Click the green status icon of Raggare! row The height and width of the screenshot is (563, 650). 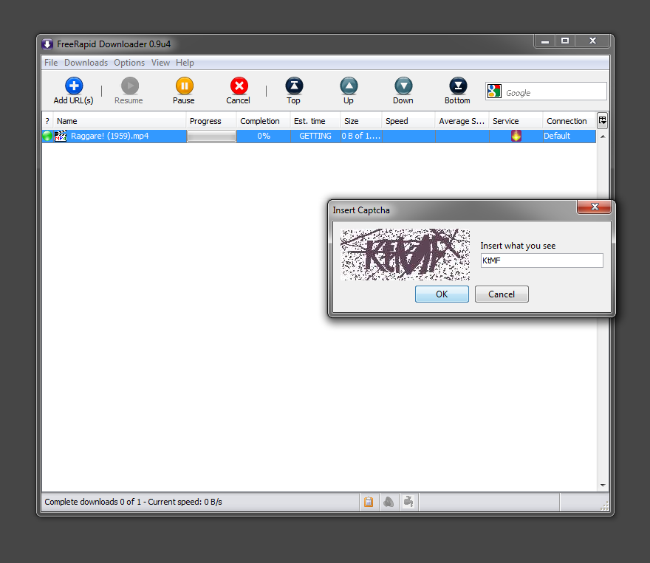(47, 136)
